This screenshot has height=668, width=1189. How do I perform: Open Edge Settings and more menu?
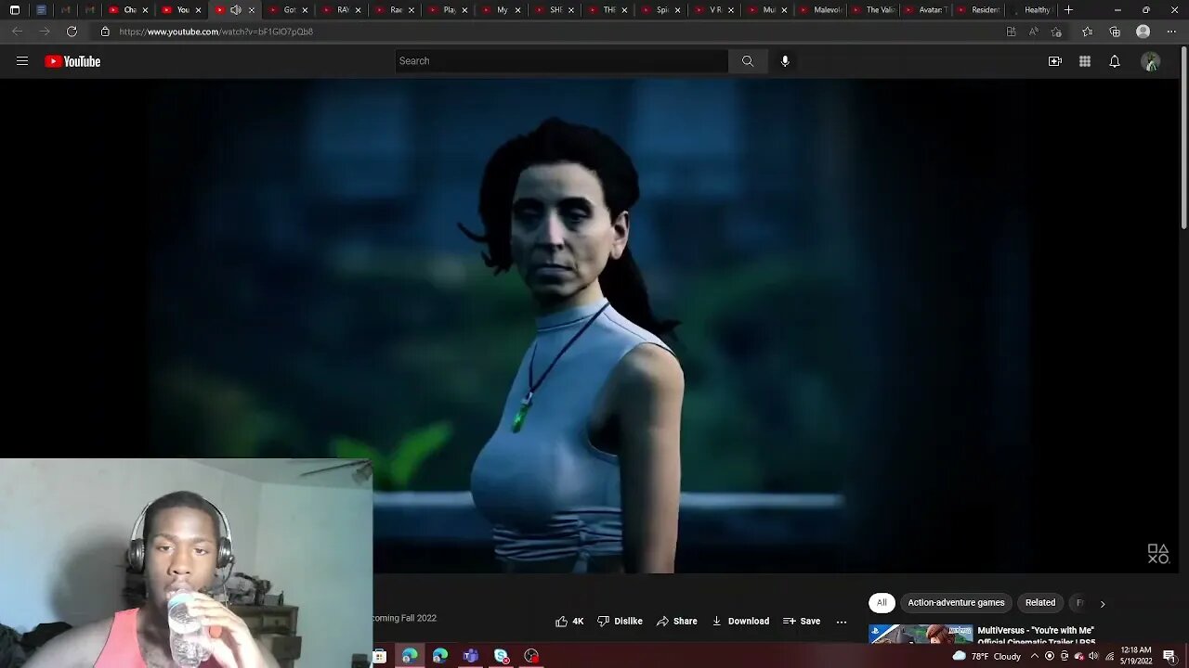(x=1171, y=32)
